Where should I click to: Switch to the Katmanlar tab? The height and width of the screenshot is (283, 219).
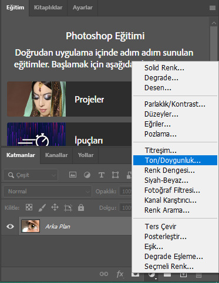[21, 155]
